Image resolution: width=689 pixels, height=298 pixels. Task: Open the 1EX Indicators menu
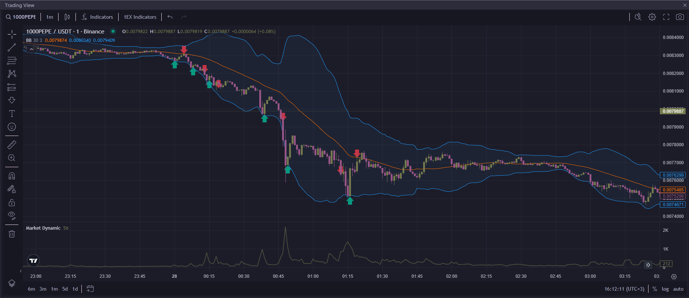[140, 17]
